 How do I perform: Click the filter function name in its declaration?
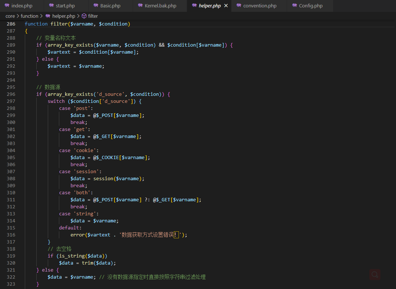tap(59, 24)
